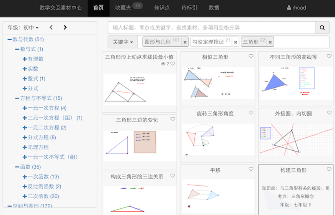The width and height of the screenshot is (335, 215).
Task: Remove the 图形与几何 filter tag
Action: [x=185, y=42]
